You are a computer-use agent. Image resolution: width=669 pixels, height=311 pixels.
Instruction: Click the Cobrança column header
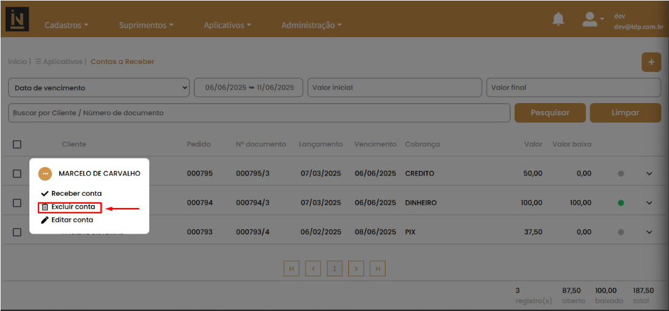point(422,145)
